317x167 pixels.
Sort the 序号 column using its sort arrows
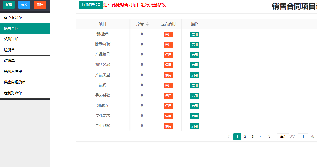148,24
